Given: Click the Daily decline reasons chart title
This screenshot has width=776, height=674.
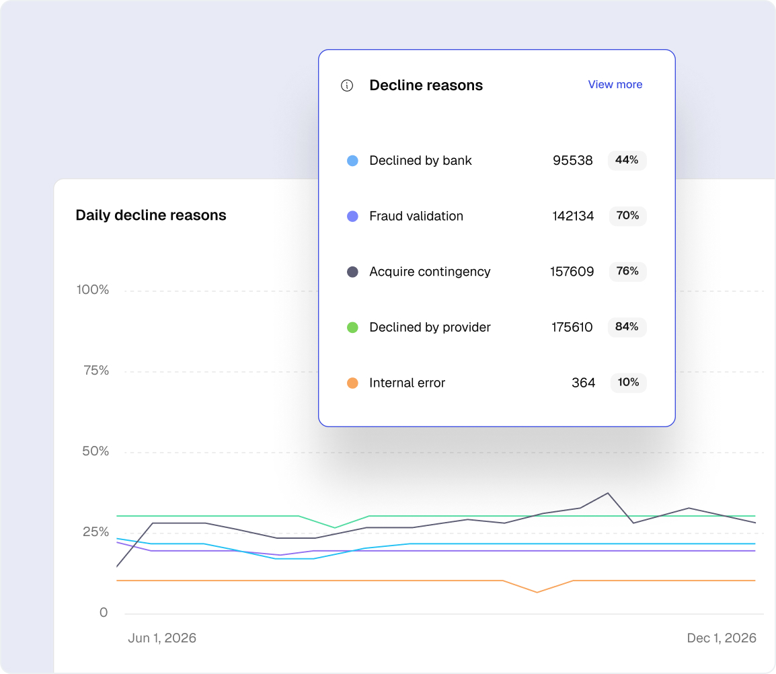Looking at the screenshot, I should click(151, 215).
